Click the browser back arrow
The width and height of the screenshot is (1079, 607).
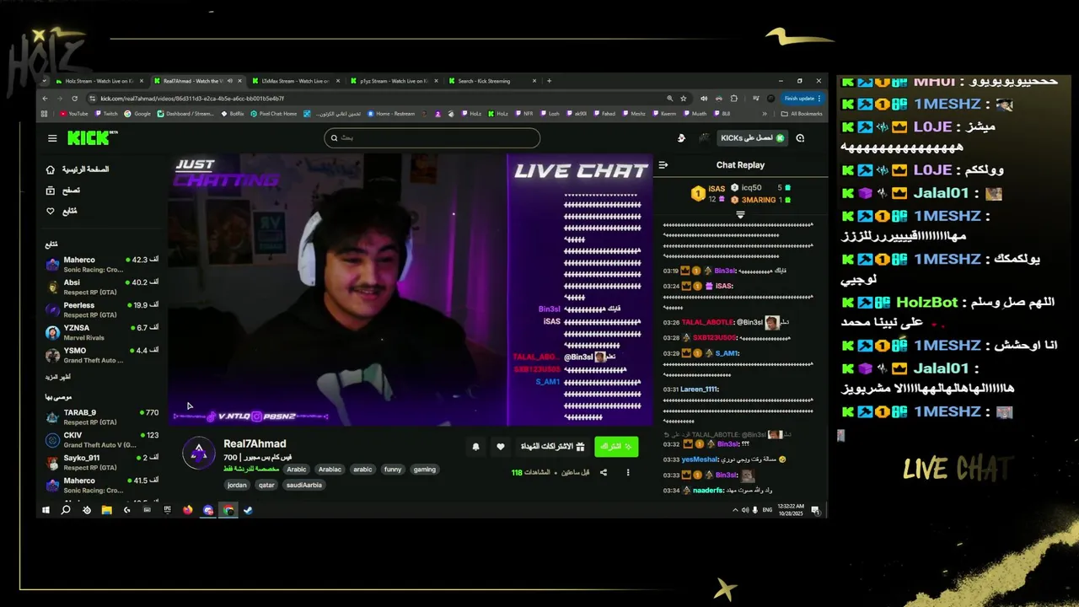click(45, 99)
